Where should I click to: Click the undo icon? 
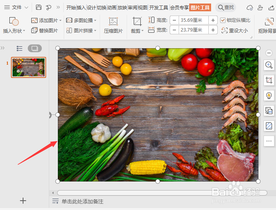(48, 7)
